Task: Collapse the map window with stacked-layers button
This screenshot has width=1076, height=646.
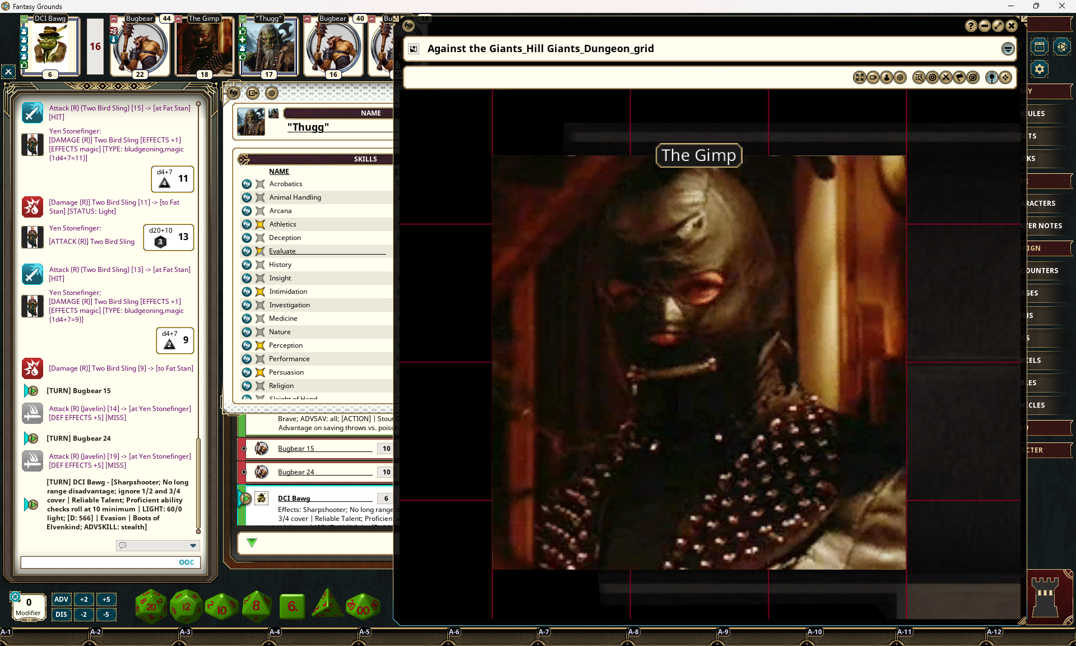Action: coord(1007,49)
